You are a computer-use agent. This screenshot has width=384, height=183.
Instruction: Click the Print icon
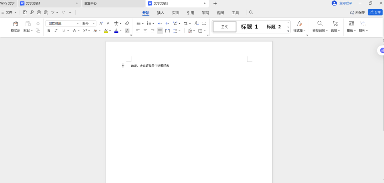pyautogui.click(x=39, y=12)
